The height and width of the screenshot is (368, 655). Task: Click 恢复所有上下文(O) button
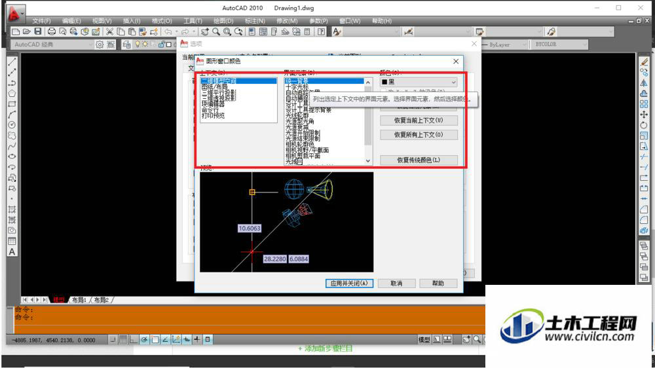[x=419, y=135]
